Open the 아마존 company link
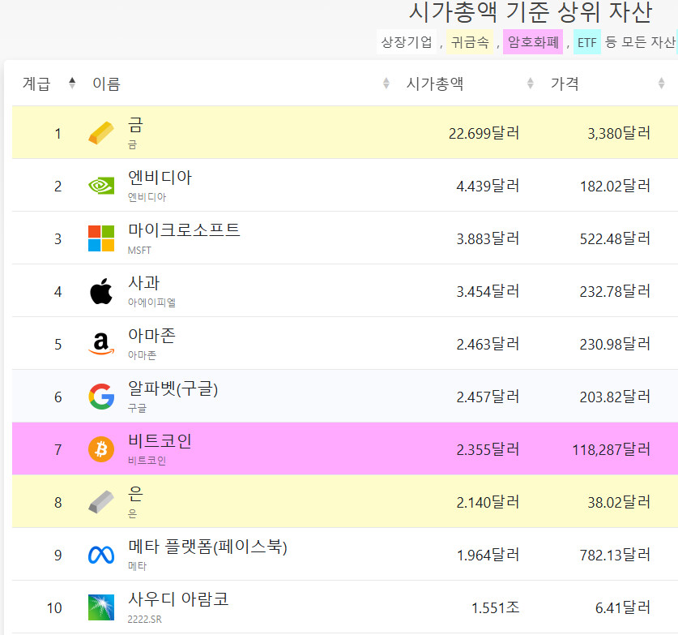 point(151,336)
